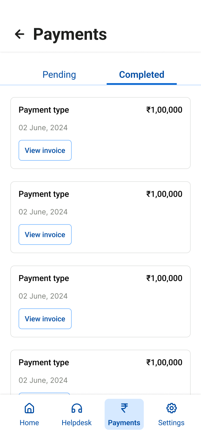
Task: Select the Completed tab
Action: [x=142, y=75]
